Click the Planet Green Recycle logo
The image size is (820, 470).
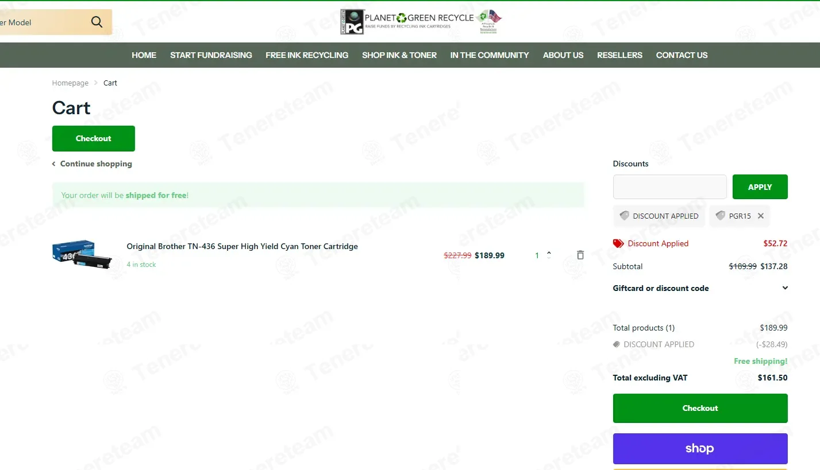[x=421, y=22]
